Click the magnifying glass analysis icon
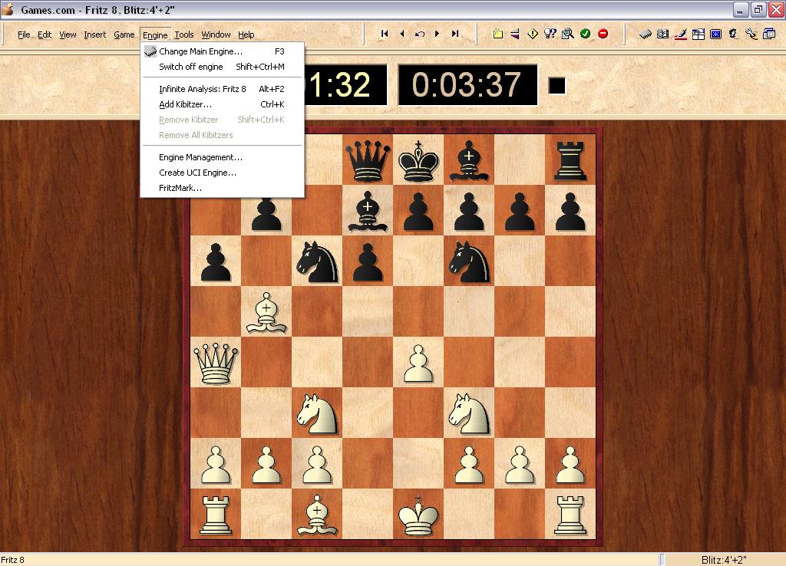Image resolution: width=786 pixels, height=566 pixels. (x=567, y=34)
